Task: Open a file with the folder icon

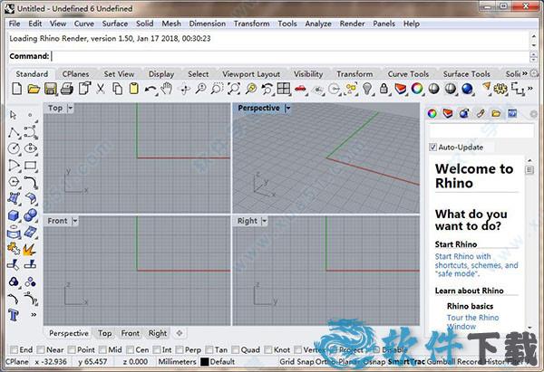Action: (x=34, y=89)
